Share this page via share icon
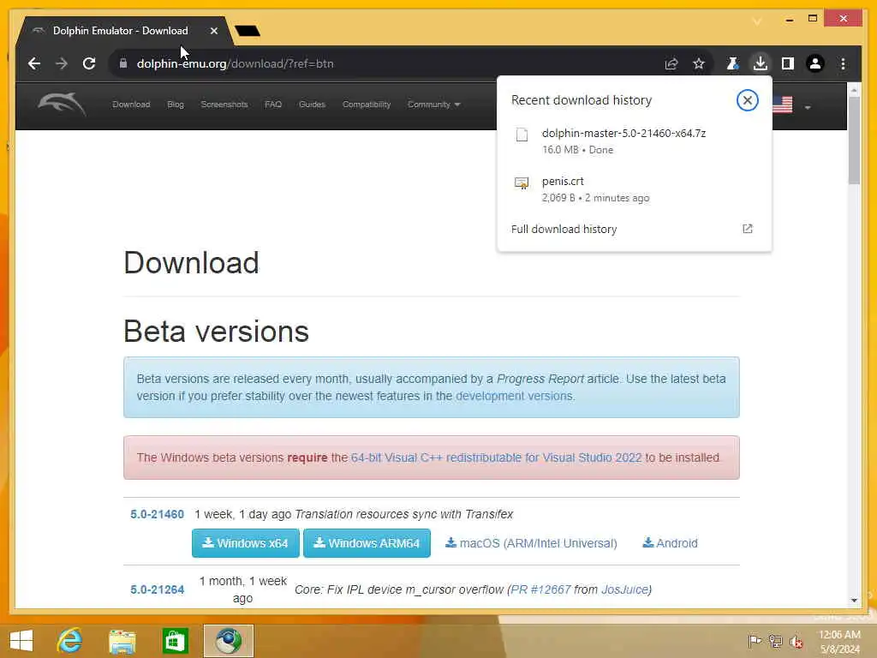This screenshot has height=658, width=877. (671, 63)
